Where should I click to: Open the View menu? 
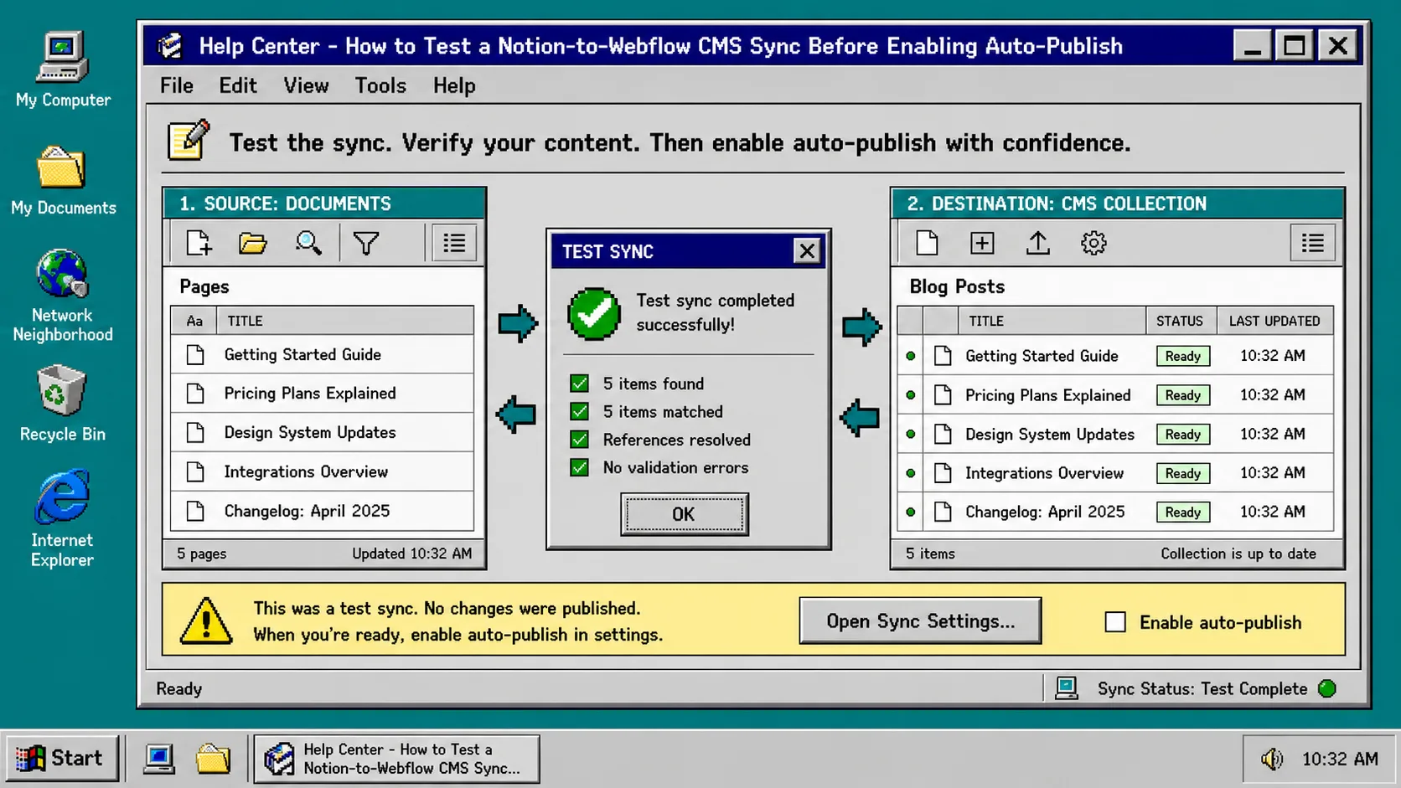coord(306,85)
